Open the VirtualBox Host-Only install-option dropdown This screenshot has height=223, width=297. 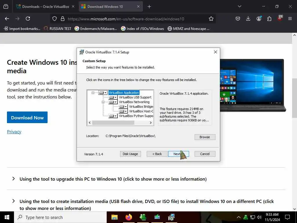click(123, 111)
